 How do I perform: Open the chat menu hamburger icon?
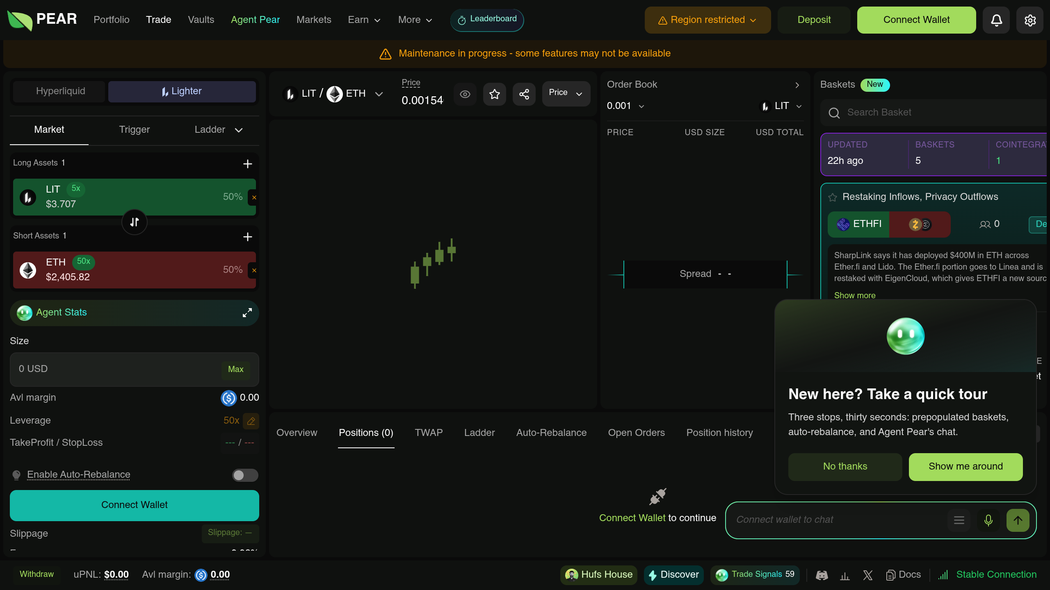pos(959,520)
